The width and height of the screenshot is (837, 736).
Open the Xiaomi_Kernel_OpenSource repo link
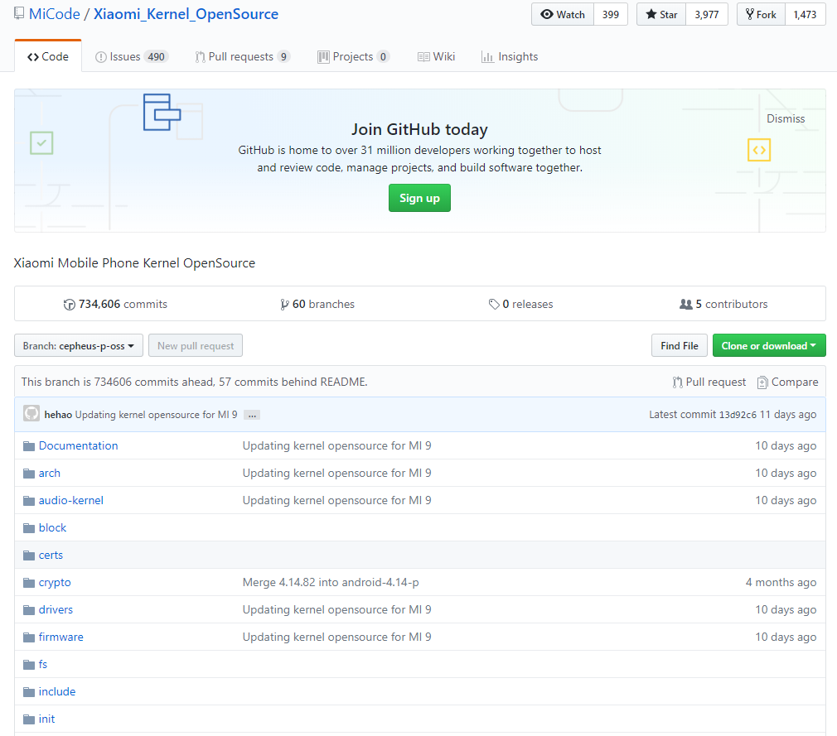(x=186, y=14)
